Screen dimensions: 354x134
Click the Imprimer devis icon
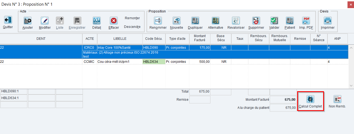(x=328, y=21)
